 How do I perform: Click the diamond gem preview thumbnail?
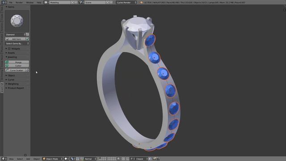(x=17, y=21)
